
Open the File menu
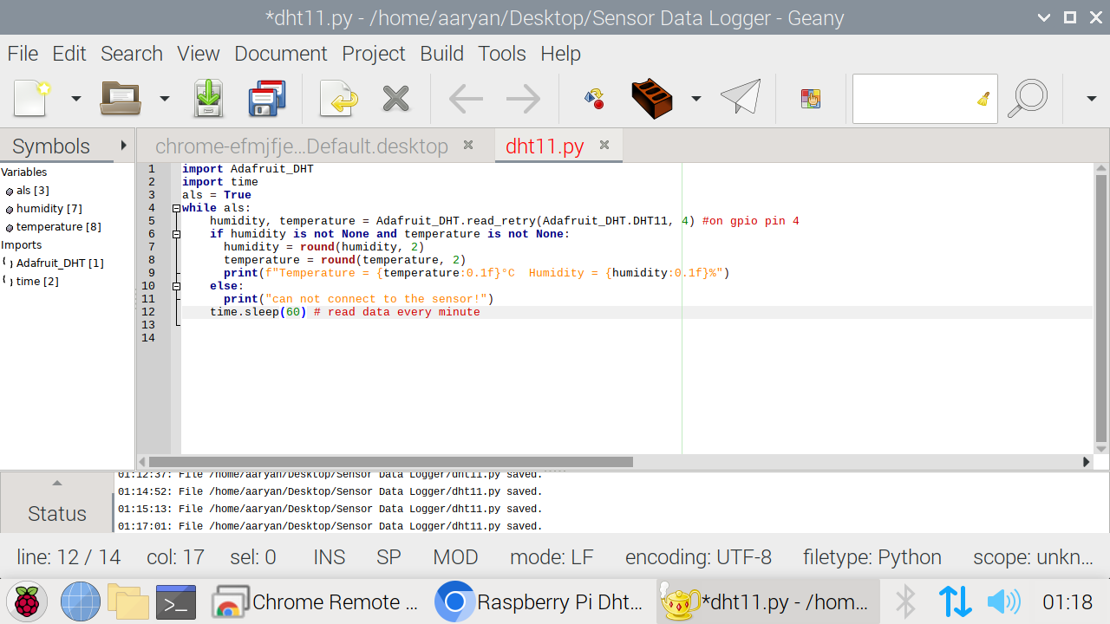click(23, 54)
